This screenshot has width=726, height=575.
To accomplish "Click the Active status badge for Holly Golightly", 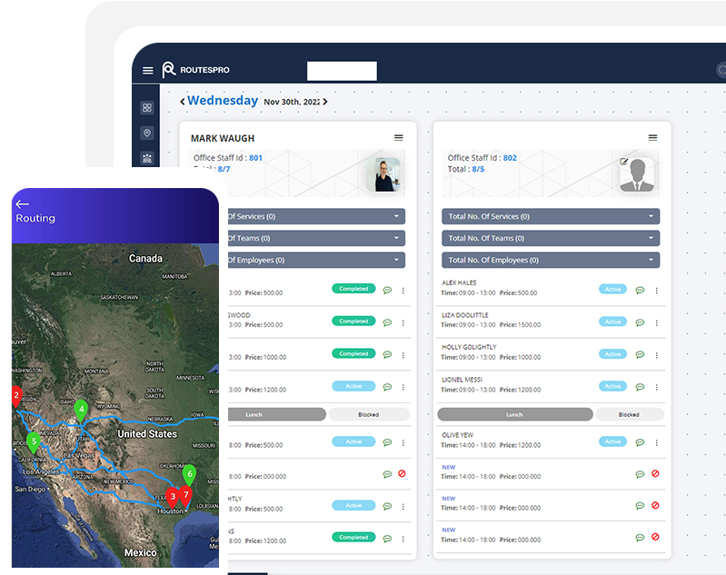I will pyautogui.click(x=613, y=353).
